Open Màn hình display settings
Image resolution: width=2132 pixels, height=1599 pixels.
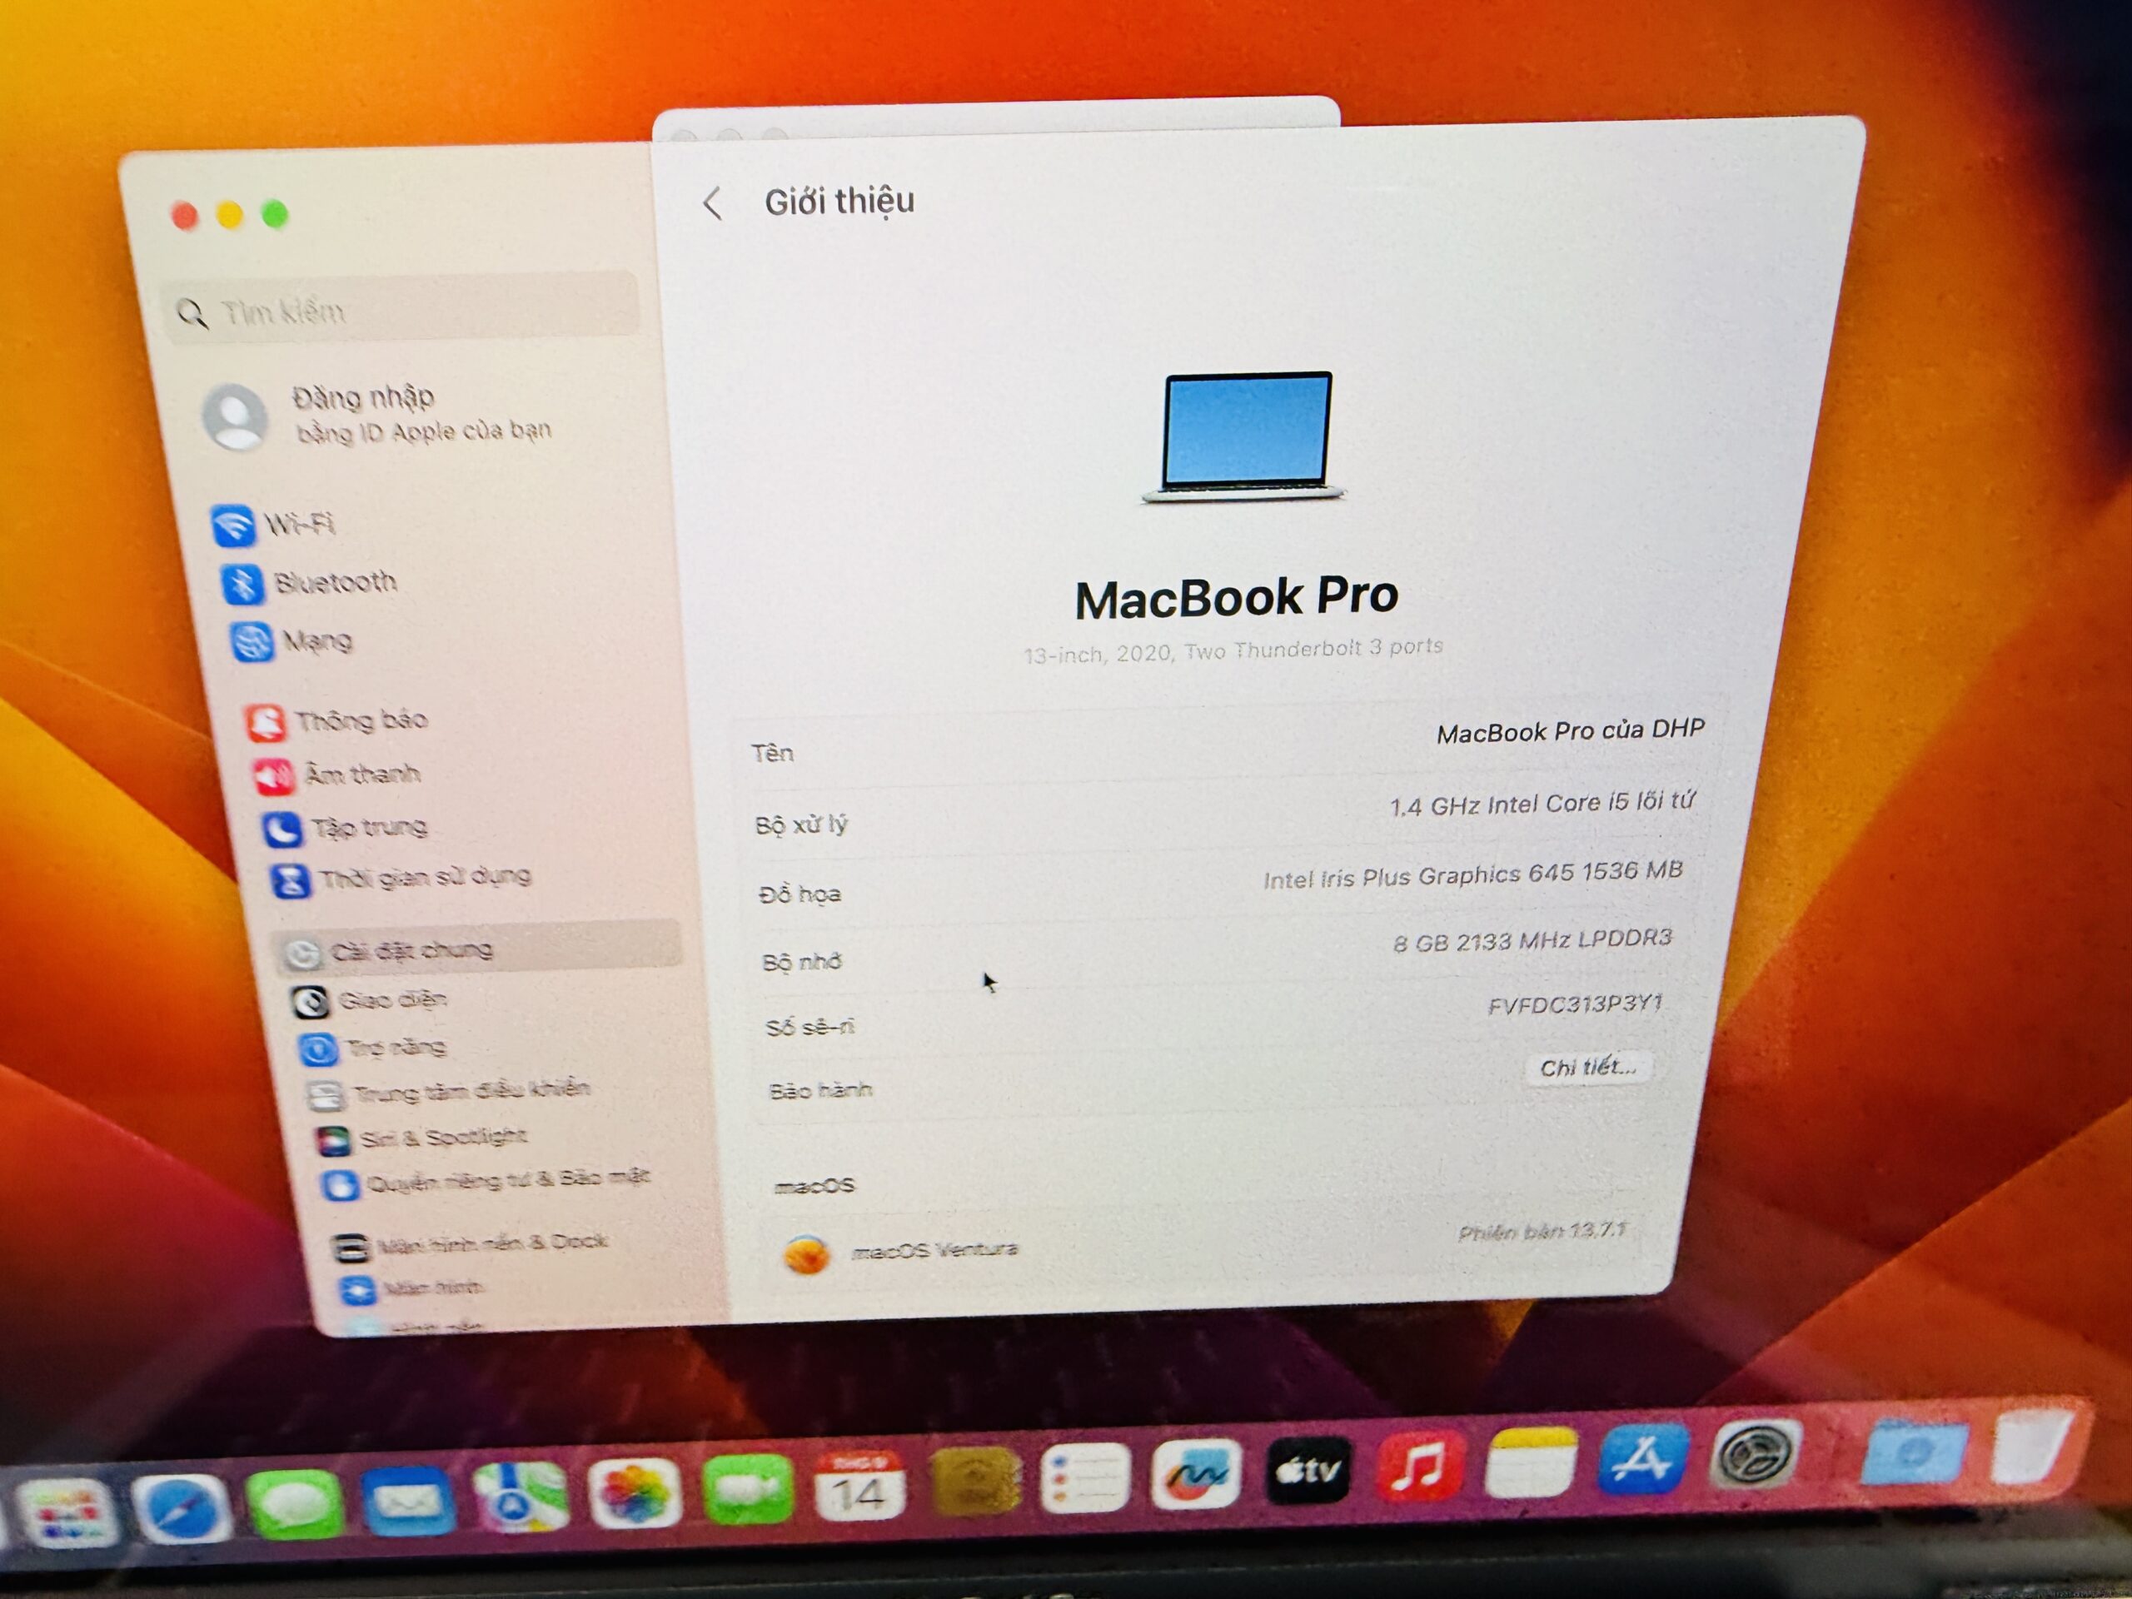411,1288
